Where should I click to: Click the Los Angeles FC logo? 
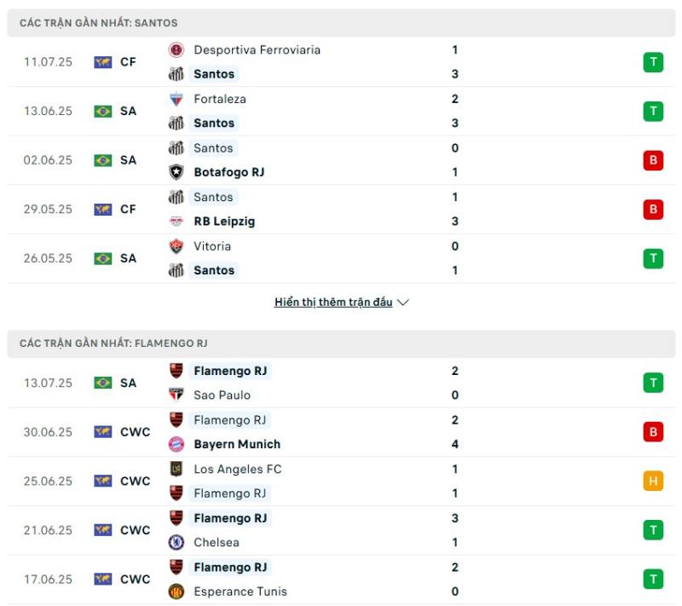[x=176, y=469]
